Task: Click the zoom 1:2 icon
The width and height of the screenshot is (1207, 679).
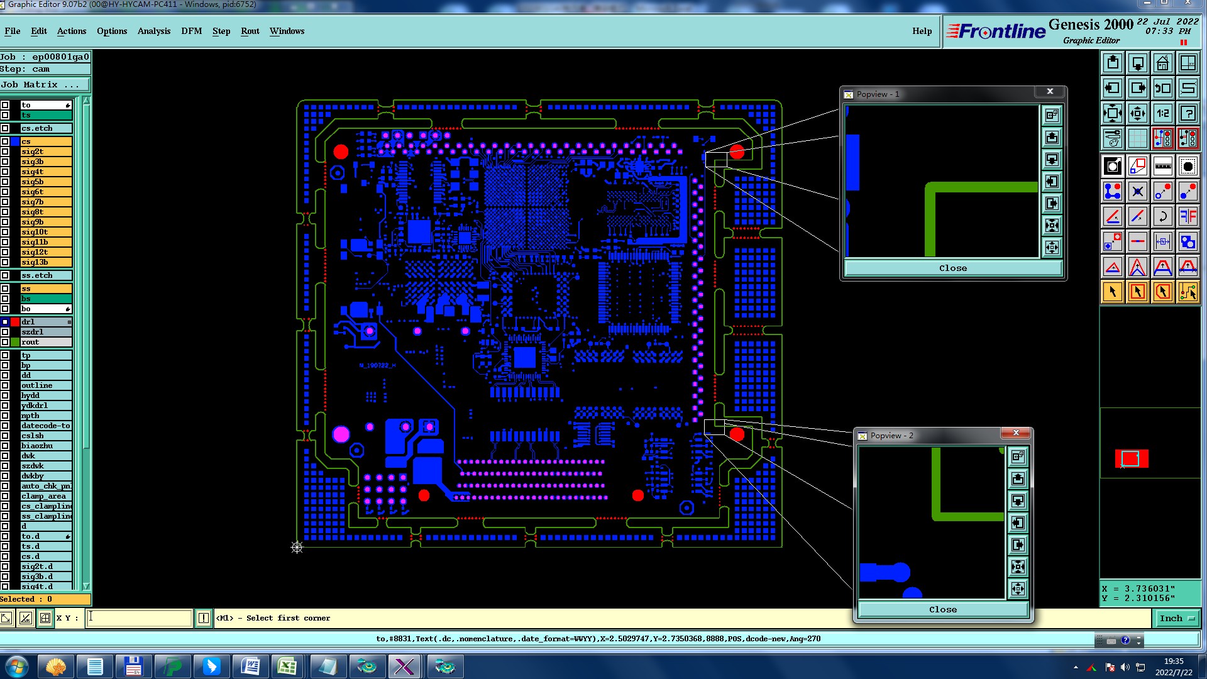Action: tap(1162, 113)
